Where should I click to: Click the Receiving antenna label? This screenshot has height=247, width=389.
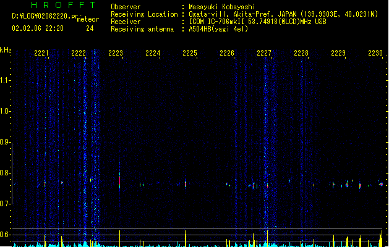coord(142,29)
